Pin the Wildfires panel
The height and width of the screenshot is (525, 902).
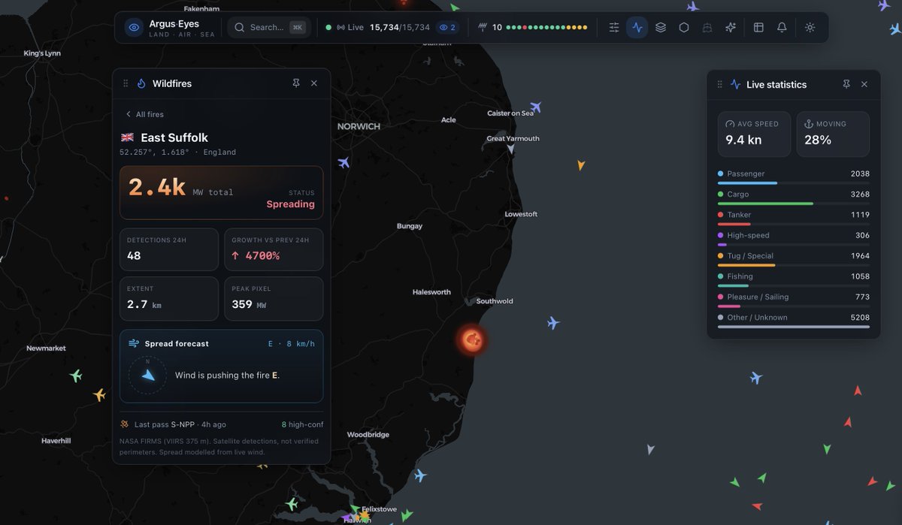click(296, 83)
